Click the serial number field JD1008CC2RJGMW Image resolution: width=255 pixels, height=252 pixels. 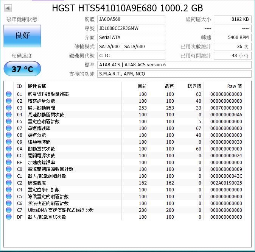[x=131, y=28]
